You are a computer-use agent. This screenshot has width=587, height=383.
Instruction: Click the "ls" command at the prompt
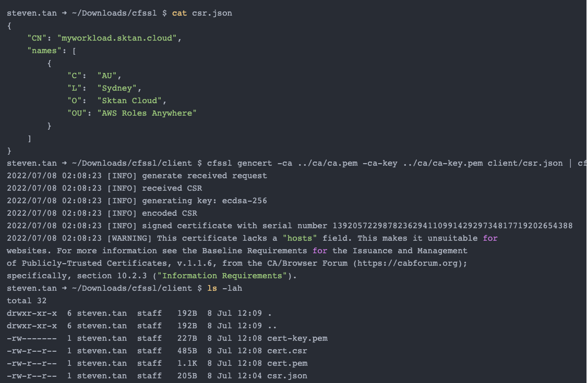(212, 288)
